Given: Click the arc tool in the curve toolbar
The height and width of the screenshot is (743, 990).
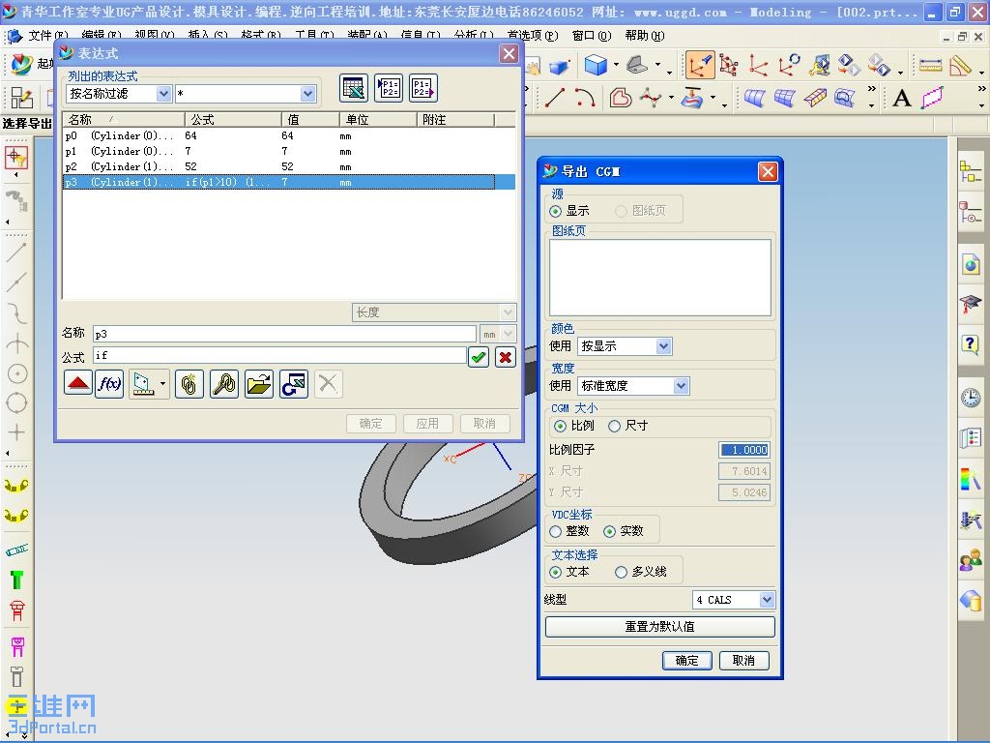Looking at the screenshot, I should coord(585,98).
